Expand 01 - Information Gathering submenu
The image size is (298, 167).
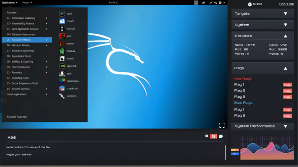pyautogui.click(x=27, y=18)
